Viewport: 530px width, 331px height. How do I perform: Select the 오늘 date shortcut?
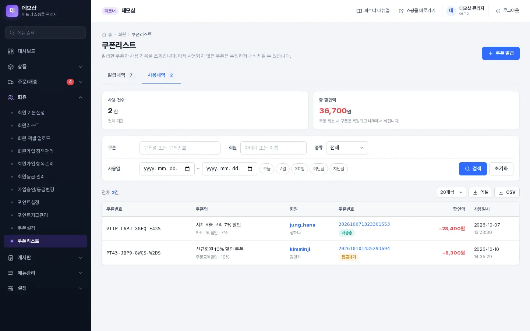pyautogui.click(x=267, y=169)
